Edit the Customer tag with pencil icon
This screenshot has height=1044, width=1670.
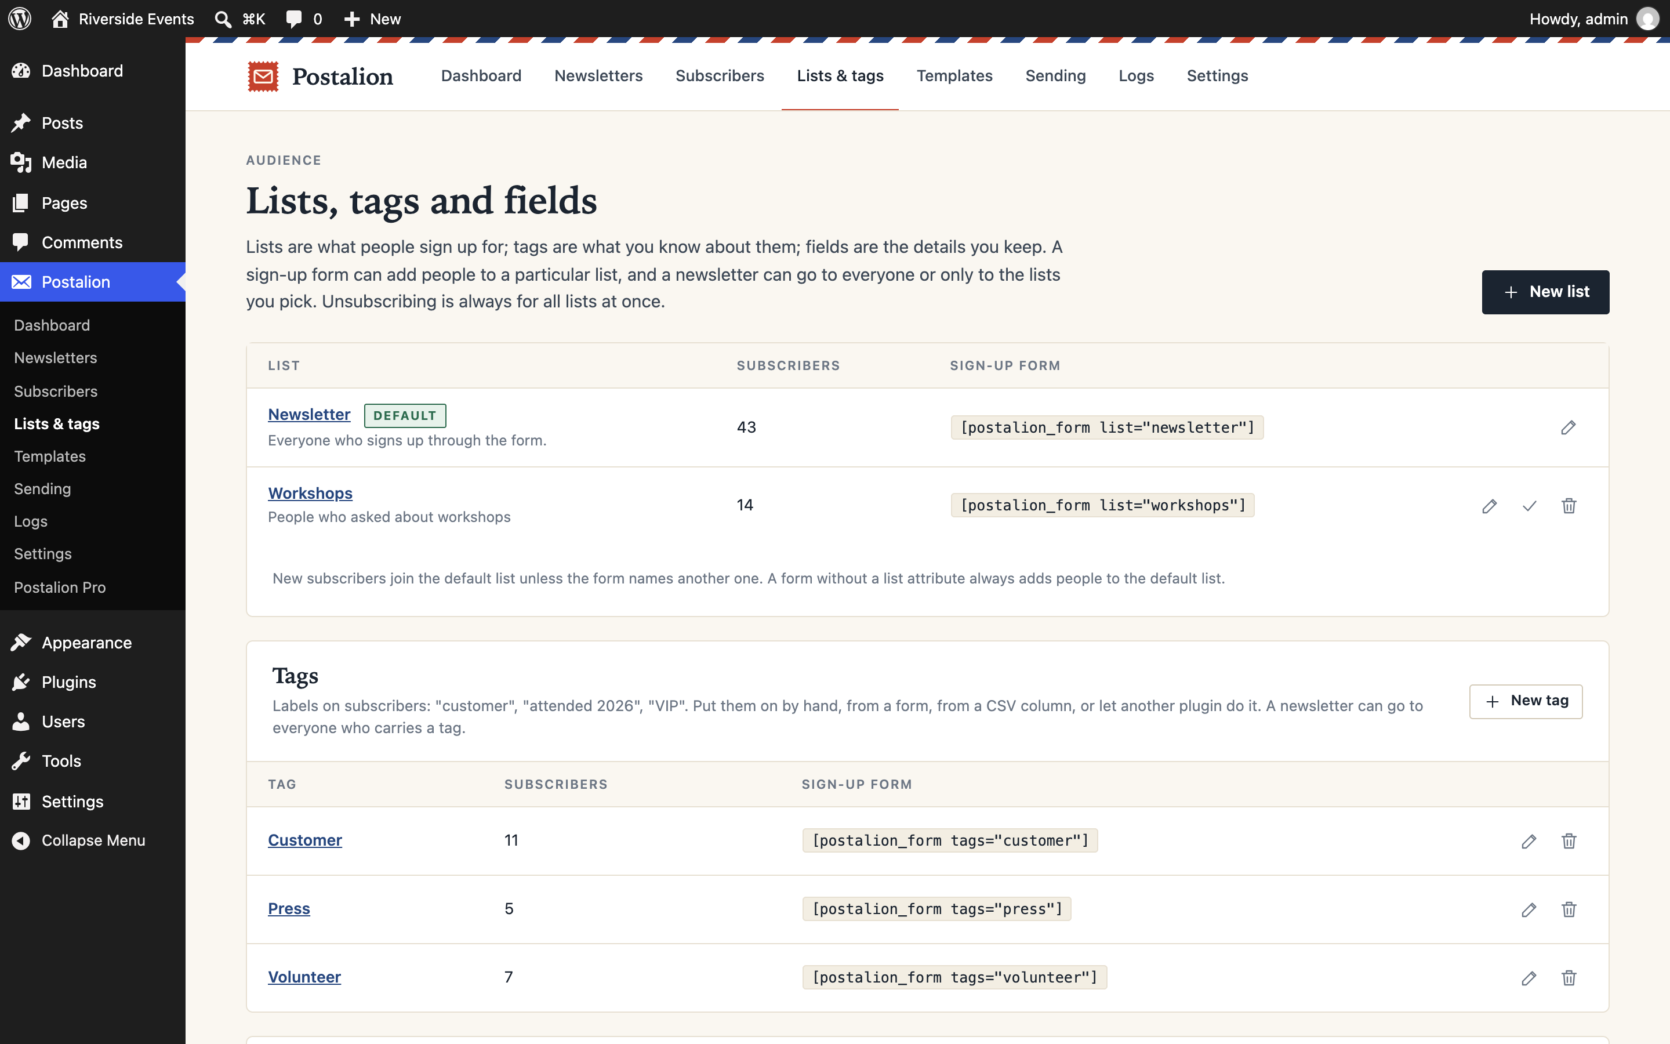[1529, 841]
